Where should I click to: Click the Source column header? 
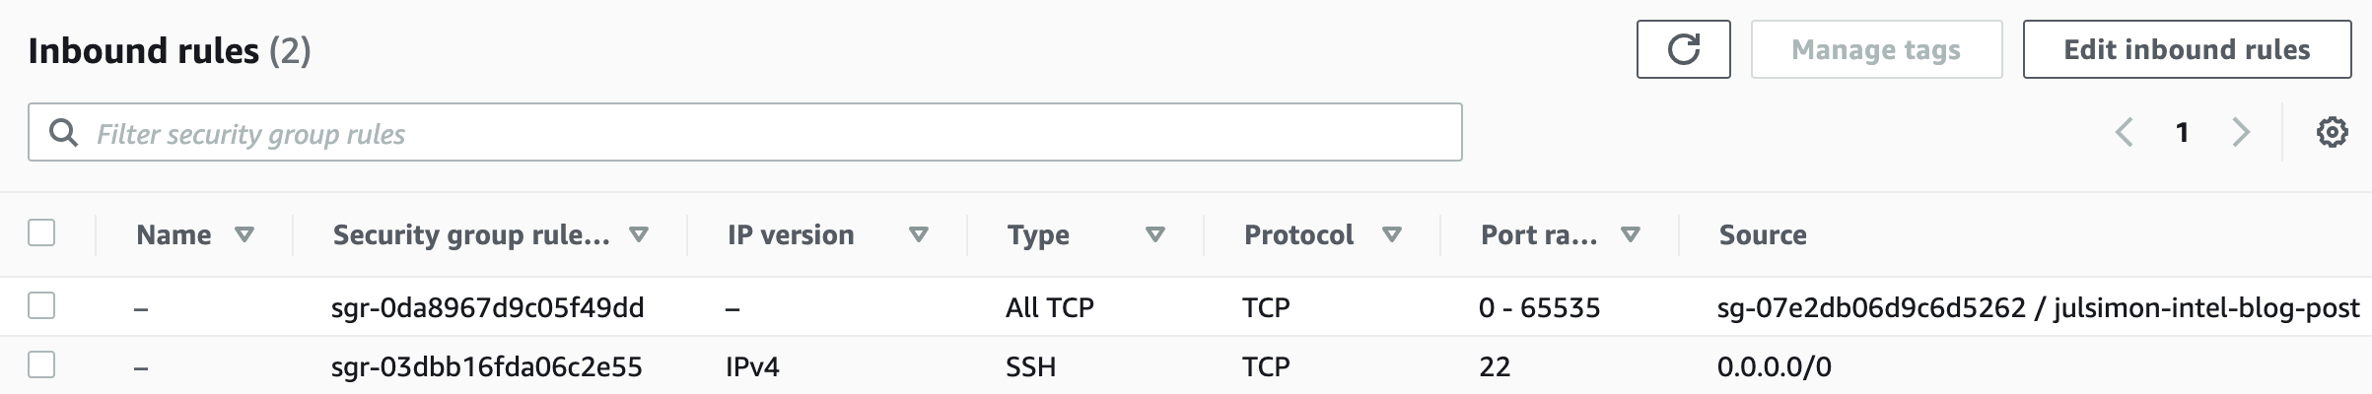(x=1763, y=234)
